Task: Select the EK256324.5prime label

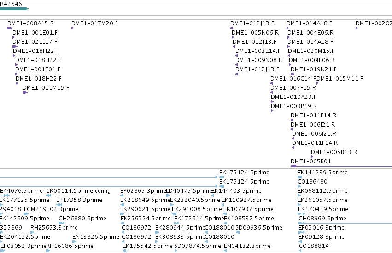Action: coord(146,219)
